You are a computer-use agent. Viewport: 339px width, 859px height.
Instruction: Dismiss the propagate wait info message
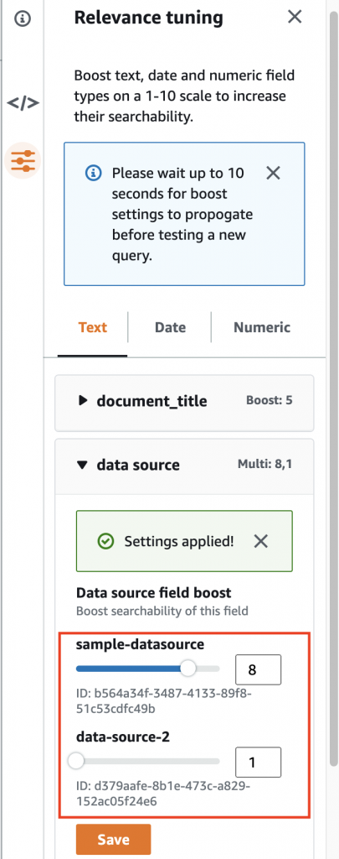point(273,174)
